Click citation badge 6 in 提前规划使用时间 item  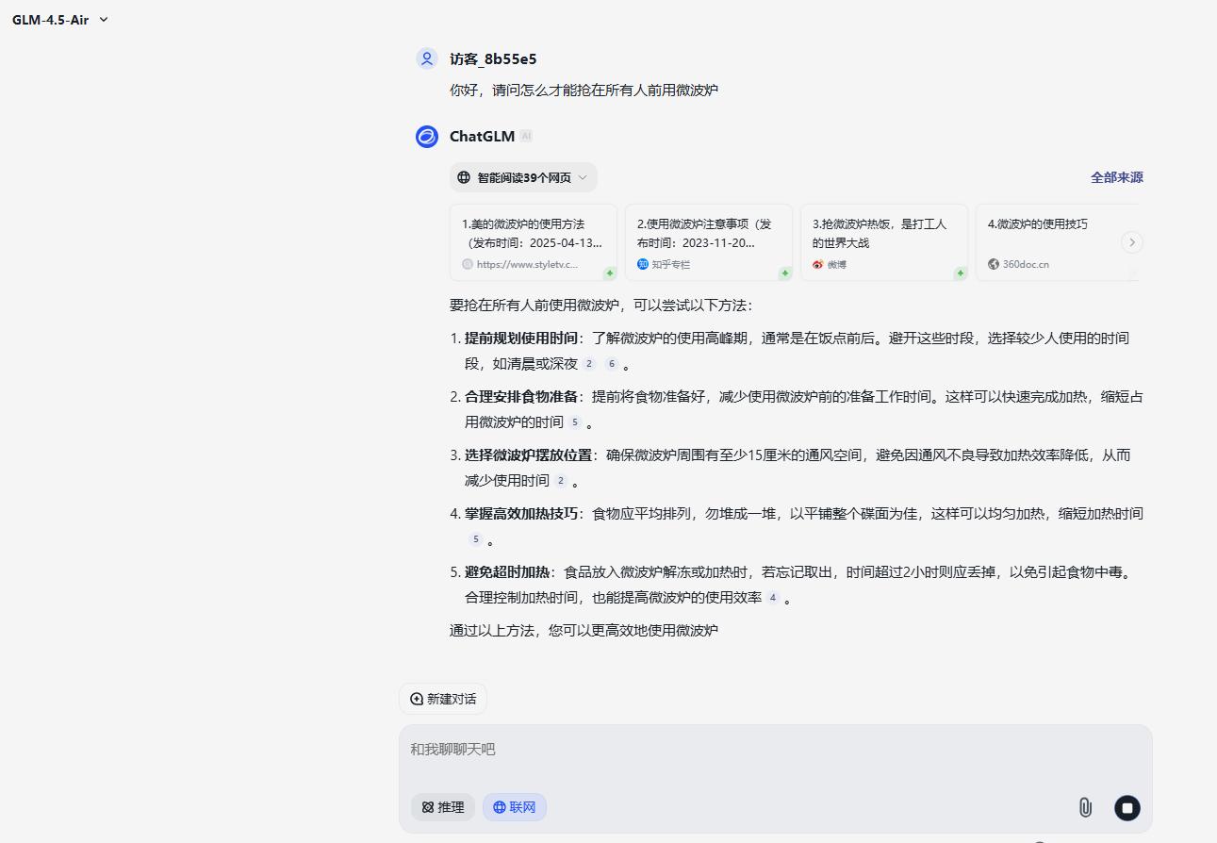point(612,364)
